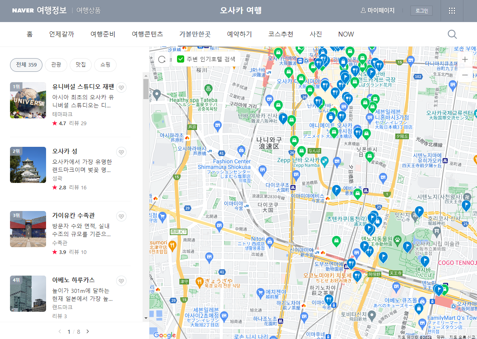Open the NOW menu
The width and height of the screenshot is (477, 339).
[346, 34]
